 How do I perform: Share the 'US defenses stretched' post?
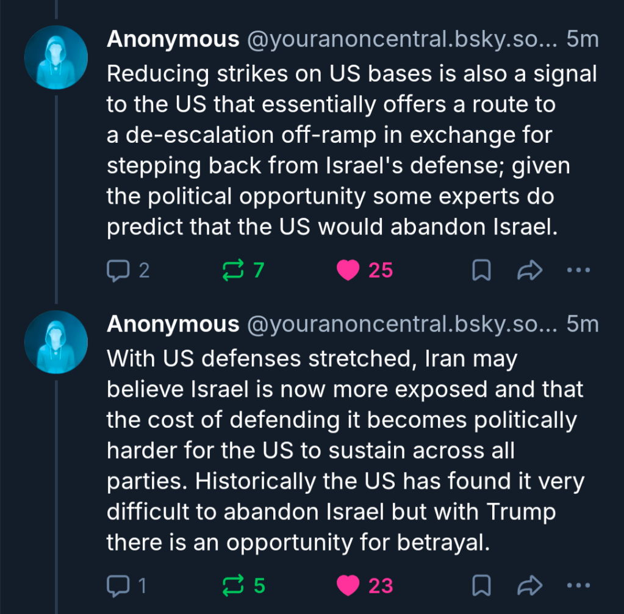(529, 586)
